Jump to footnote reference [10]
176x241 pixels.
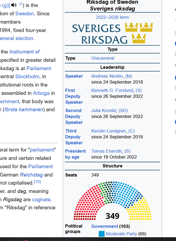[37, 182]
